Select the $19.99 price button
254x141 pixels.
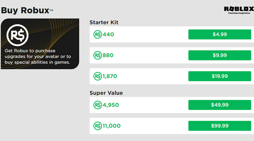click(220, 76)
